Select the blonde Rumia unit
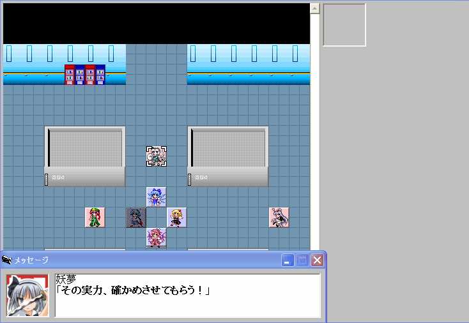 177,218
